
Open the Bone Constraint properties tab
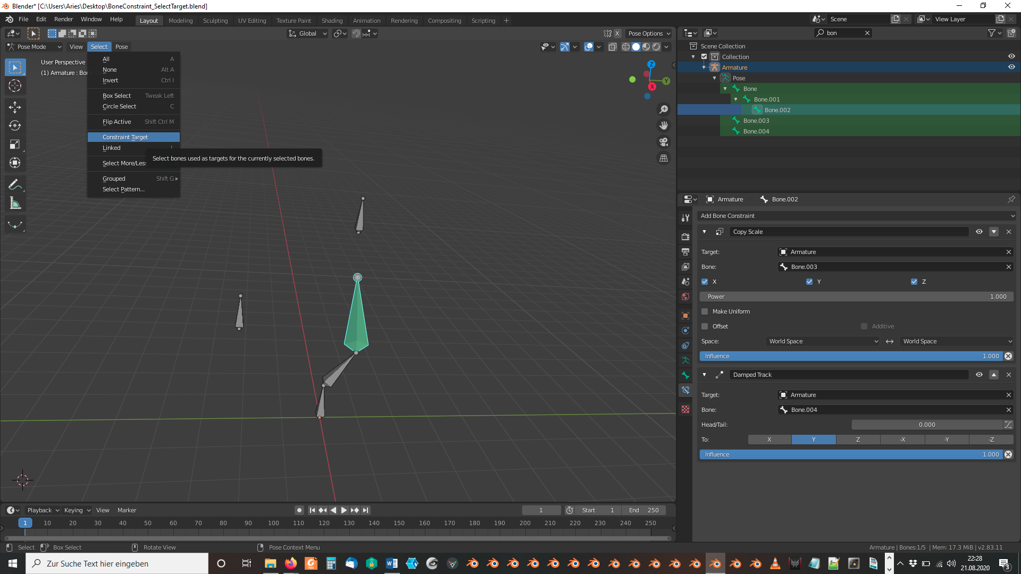tap(685, 390)
